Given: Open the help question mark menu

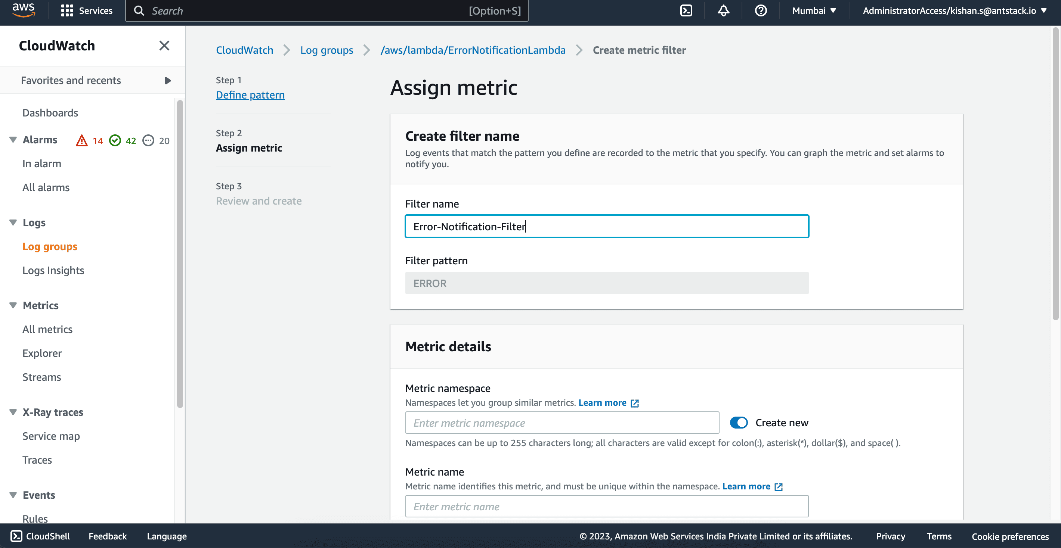Looking at the screenshot, I should [x=761, y=11].
